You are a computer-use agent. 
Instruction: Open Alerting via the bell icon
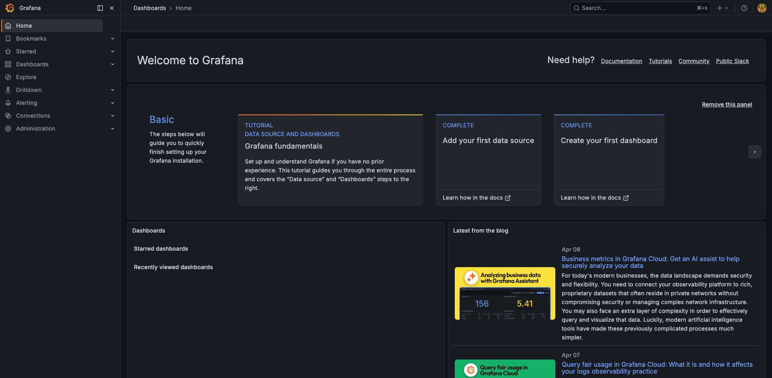pyautogui.click(x=8, y=103)
